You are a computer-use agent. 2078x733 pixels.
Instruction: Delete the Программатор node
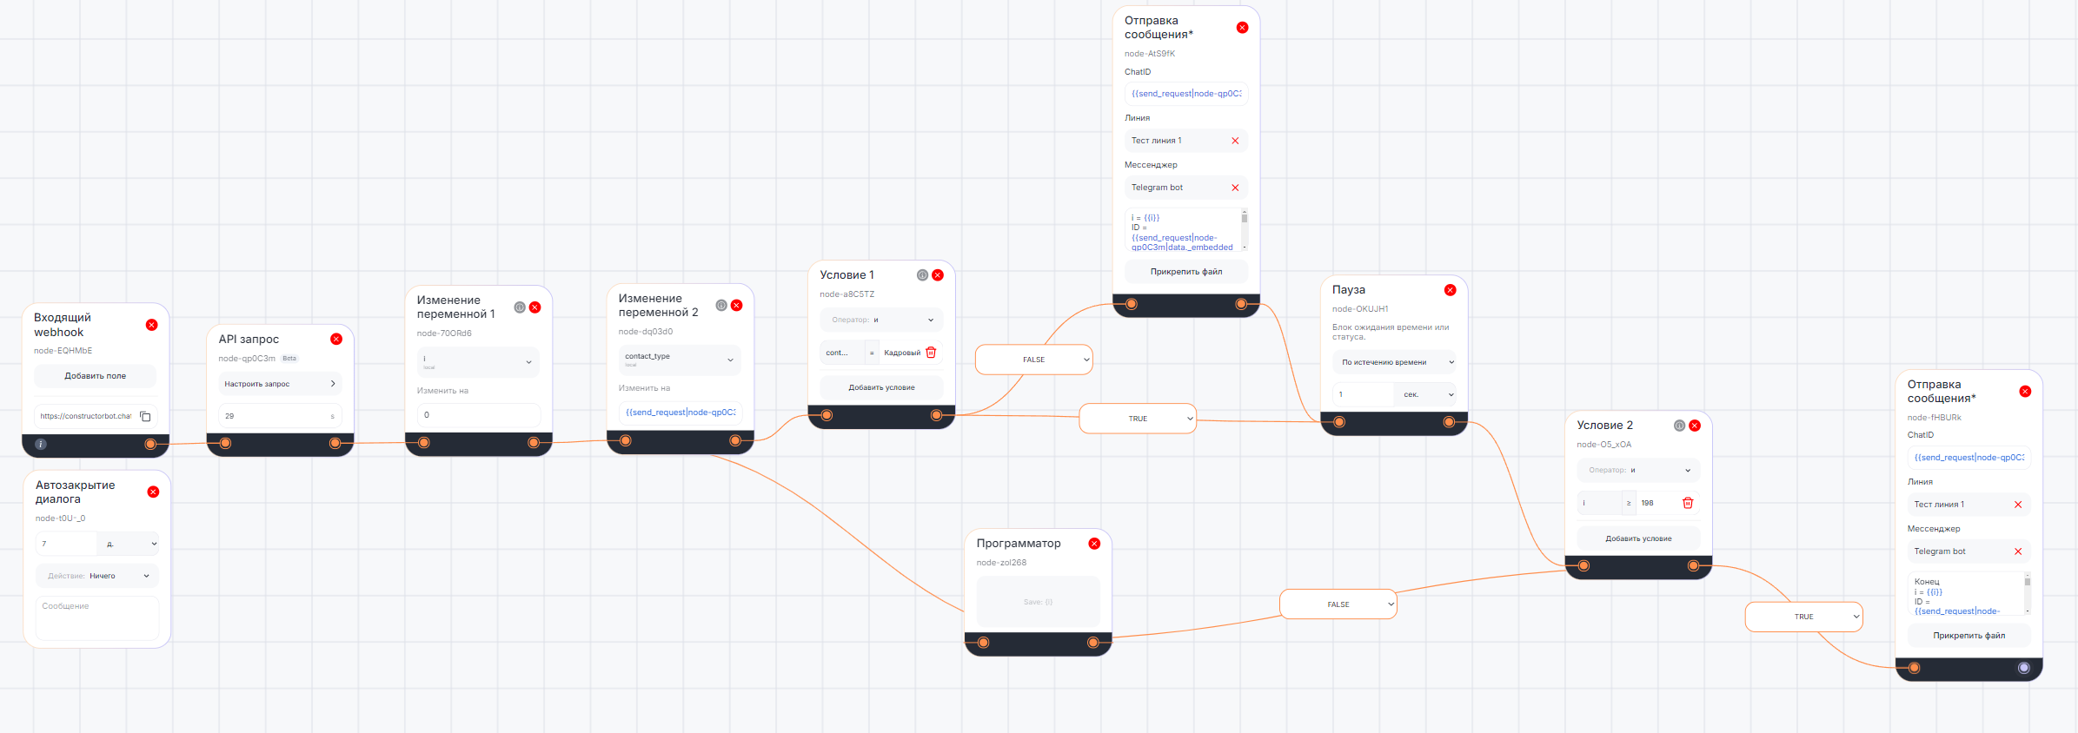[1094, 544]
